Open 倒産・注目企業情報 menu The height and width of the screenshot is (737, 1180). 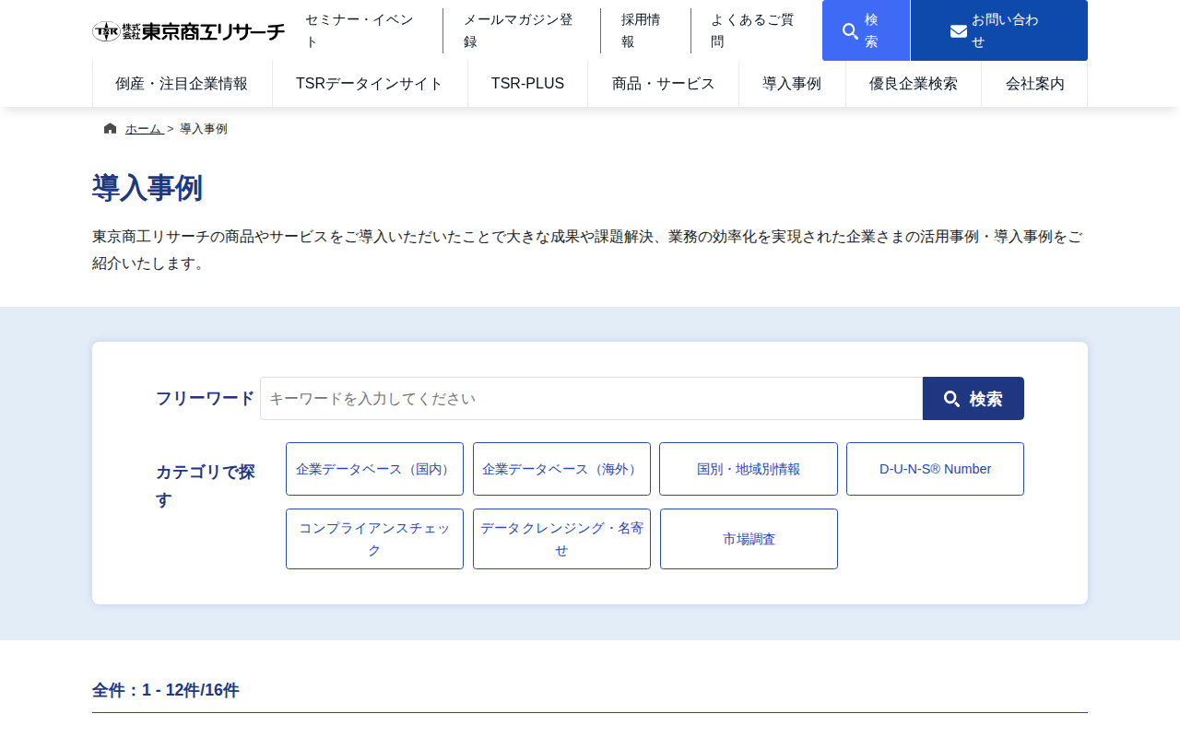(183, 84)
